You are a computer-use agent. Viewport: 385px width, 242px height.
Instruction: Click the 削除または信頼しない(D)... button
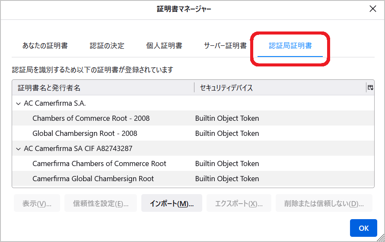(x=324, y=204)
